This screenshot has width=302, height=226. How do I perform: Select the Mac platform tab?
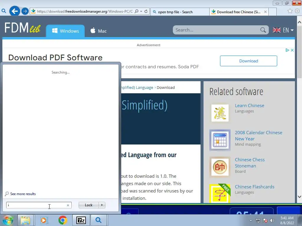[x=99, y=31]
